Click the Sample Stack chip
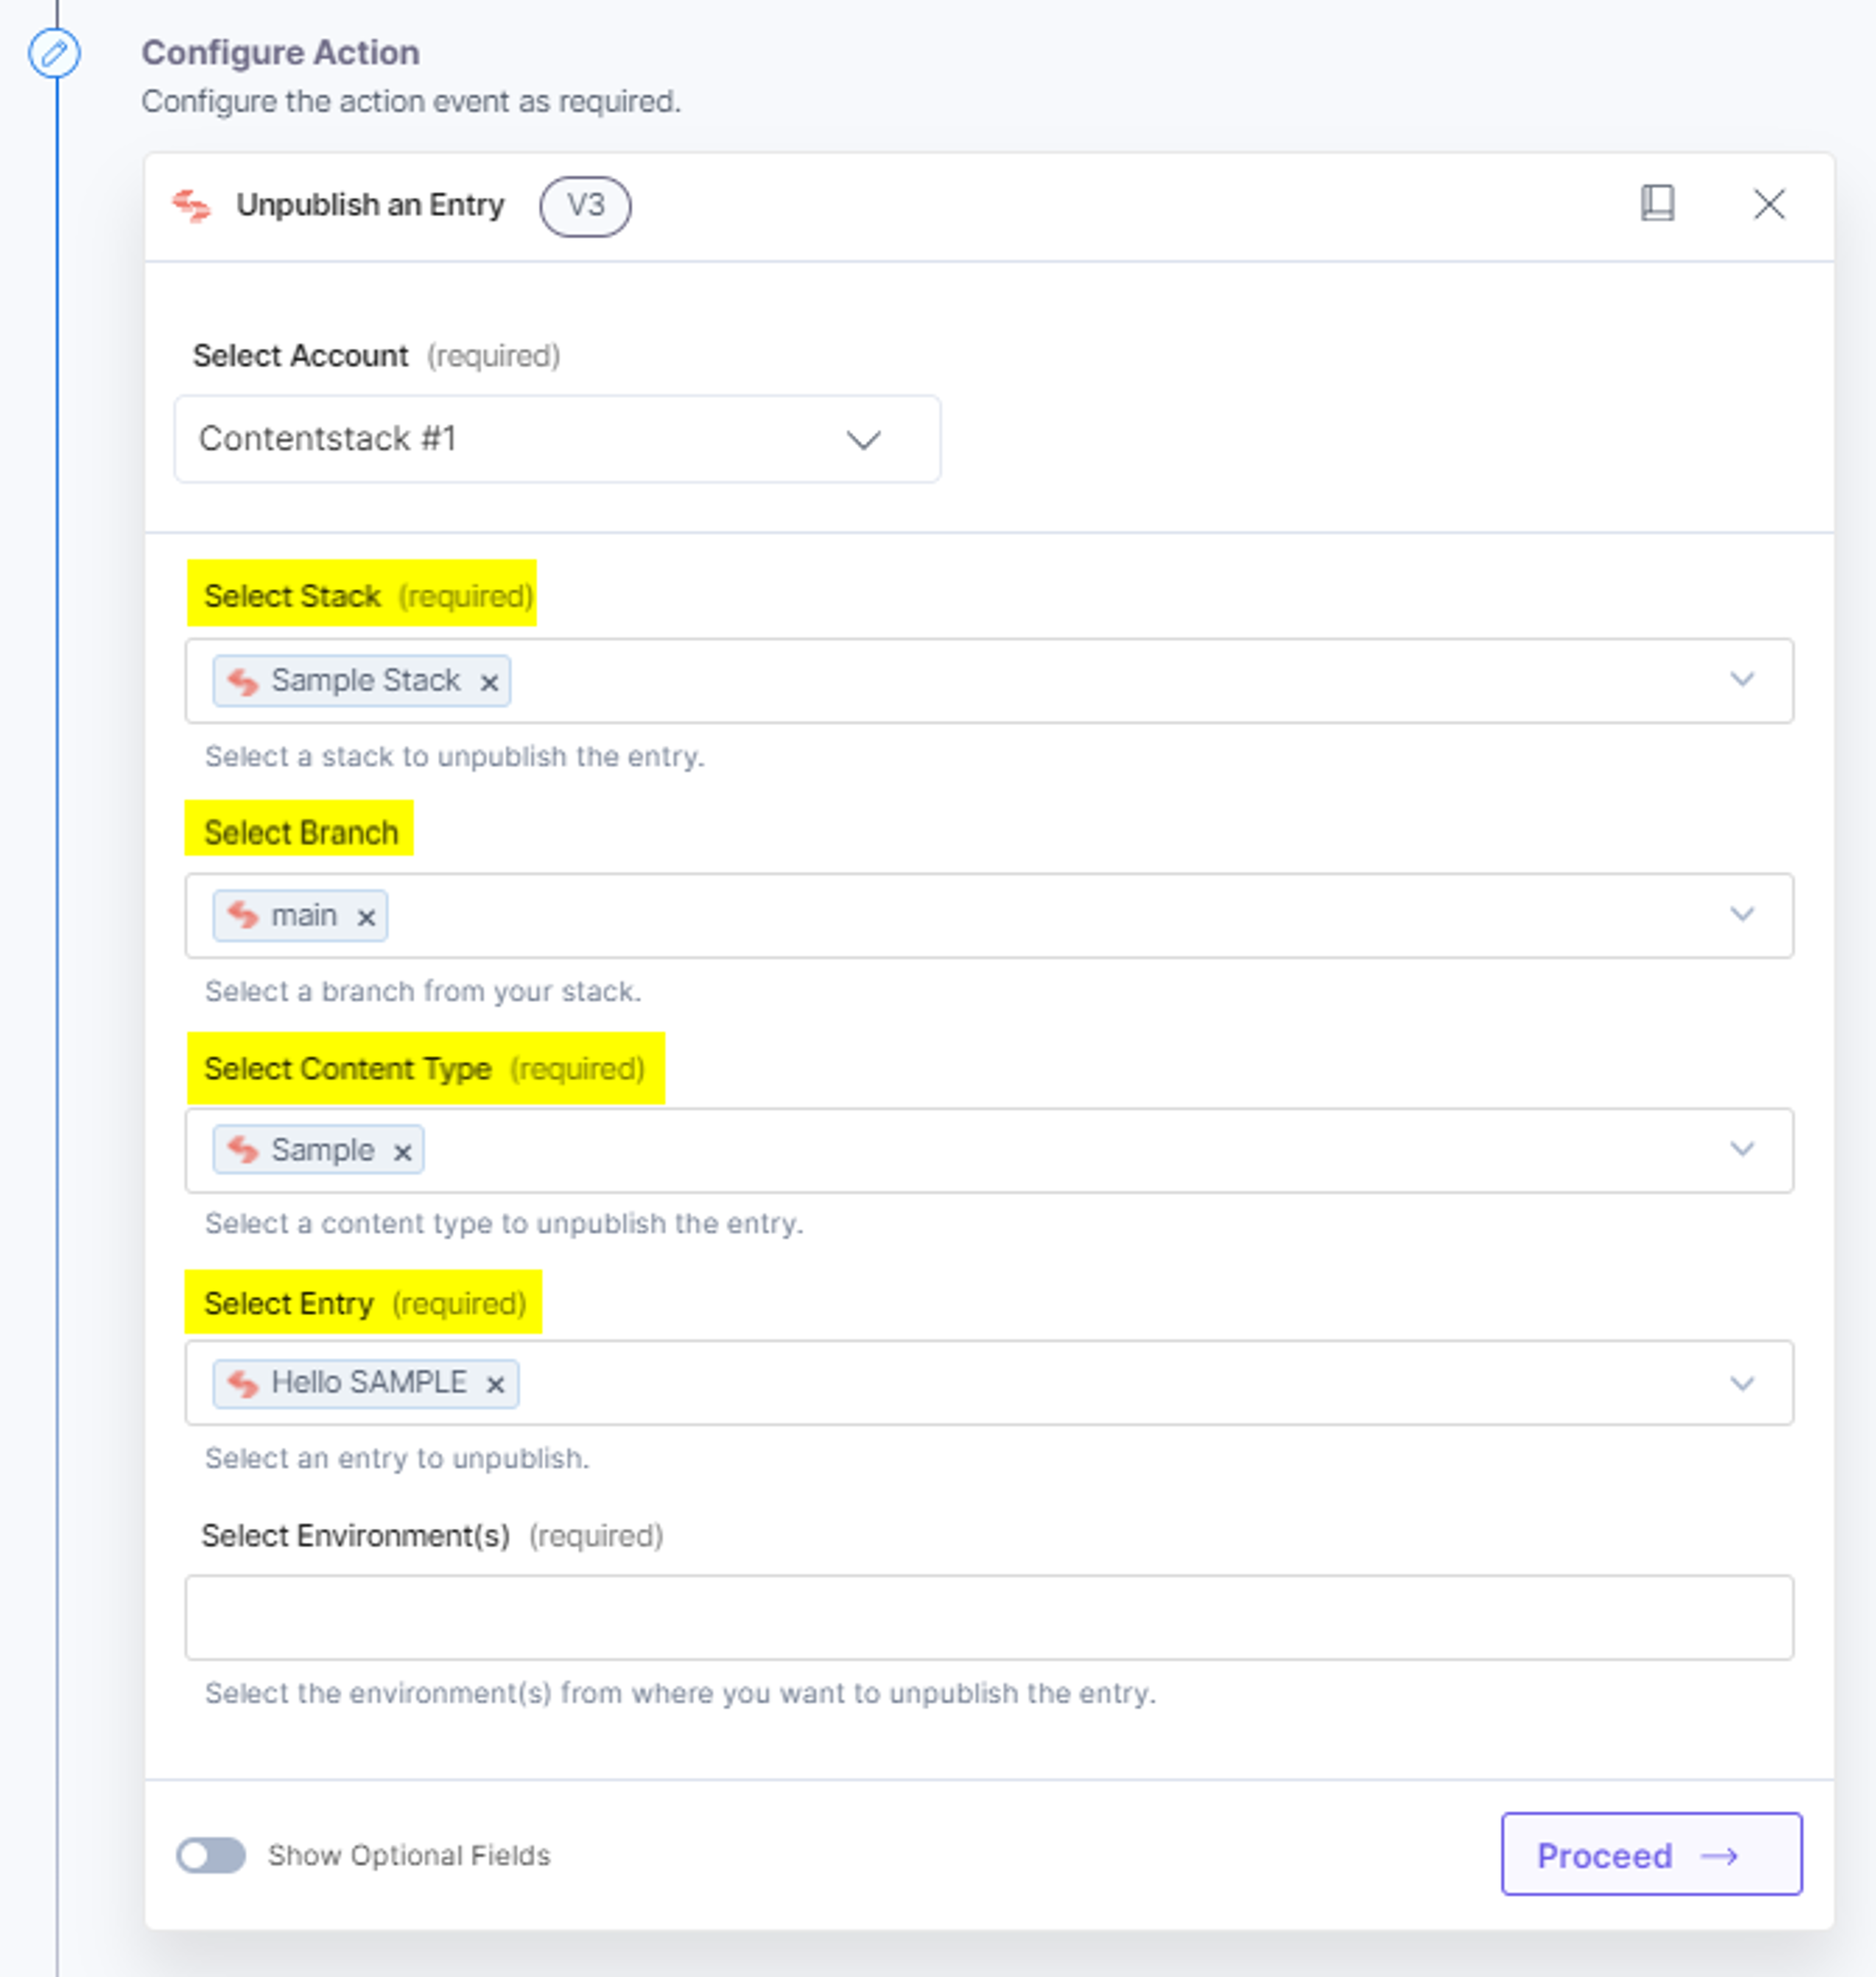 pyautogui.click(x=361, y=681)
